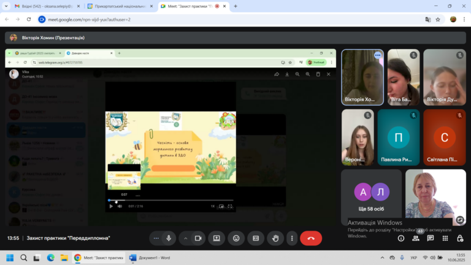
Task: Open the three-dot more options menu
Action: [x=292, y=238]
